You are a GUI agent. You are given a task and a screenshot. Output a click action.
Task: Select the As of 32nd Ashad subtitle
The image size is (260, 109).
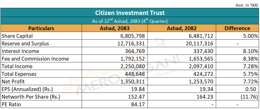click(x=130, y=21)
